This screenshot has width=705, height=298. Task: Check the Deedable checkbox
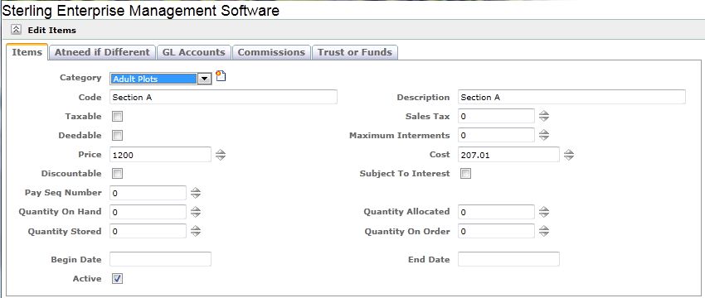[117, 136]
